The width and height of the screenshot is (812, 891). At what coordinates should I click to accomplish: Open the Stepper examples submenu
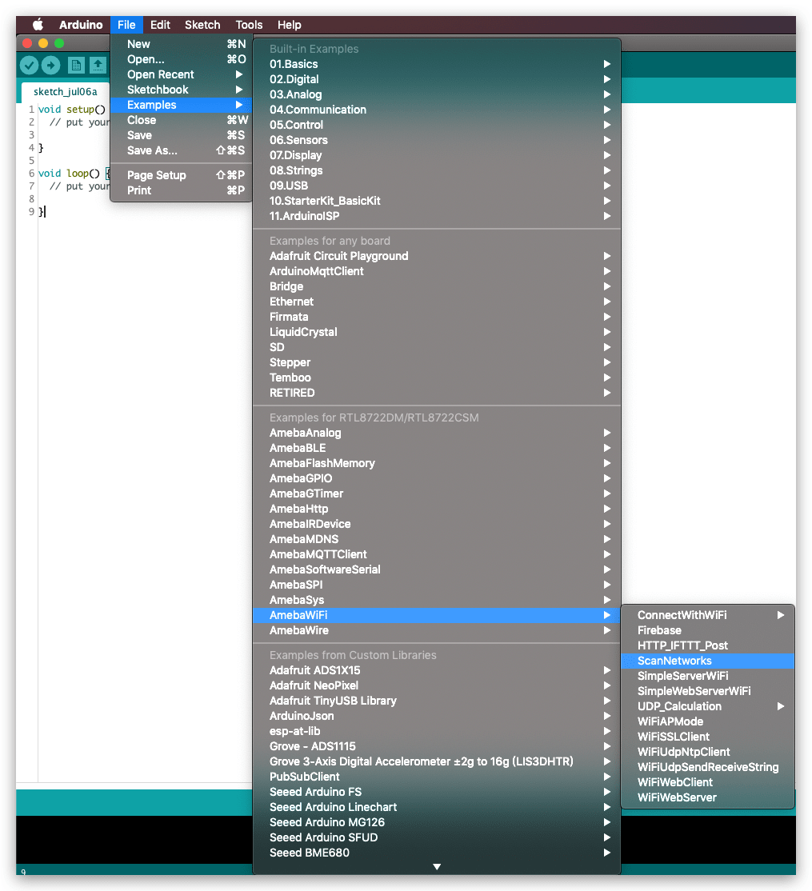pos(437,362)
